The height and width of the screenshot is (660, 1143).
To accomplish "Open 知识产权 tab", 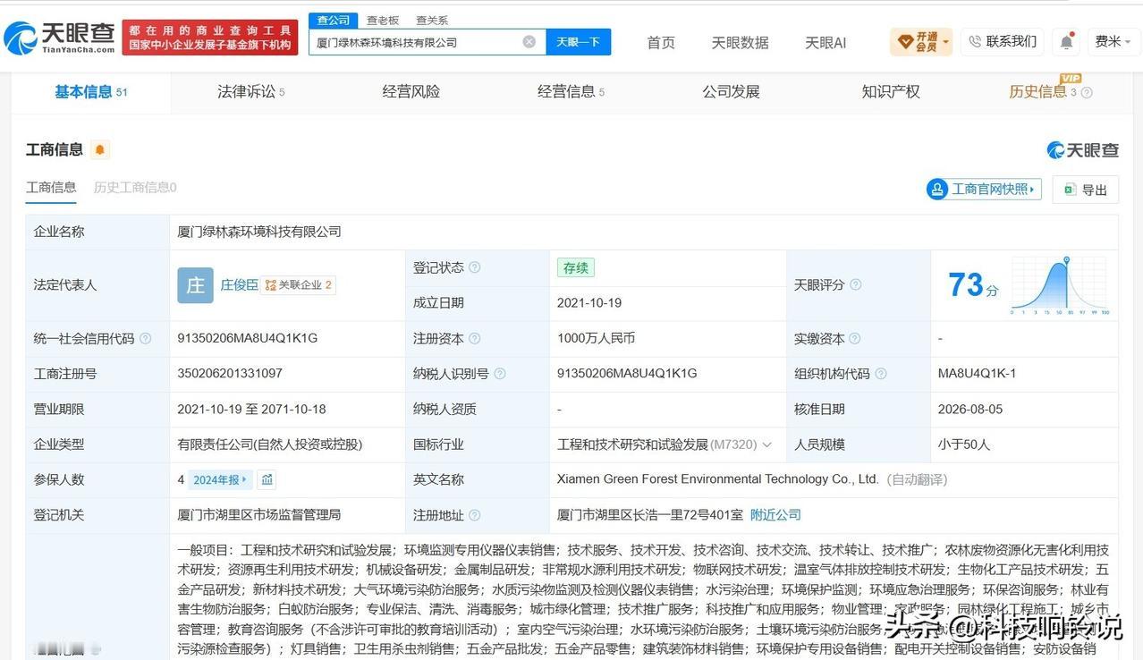I will pyautogui.click(x=891, y=91).
